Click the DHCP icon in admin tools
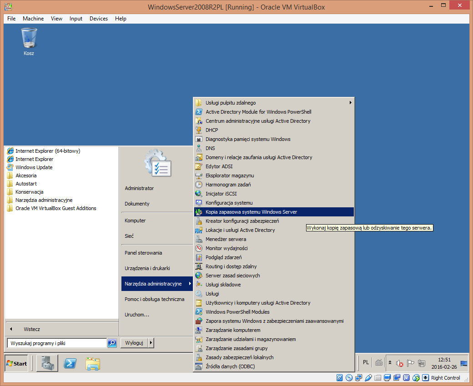 (x=199, y=130)
